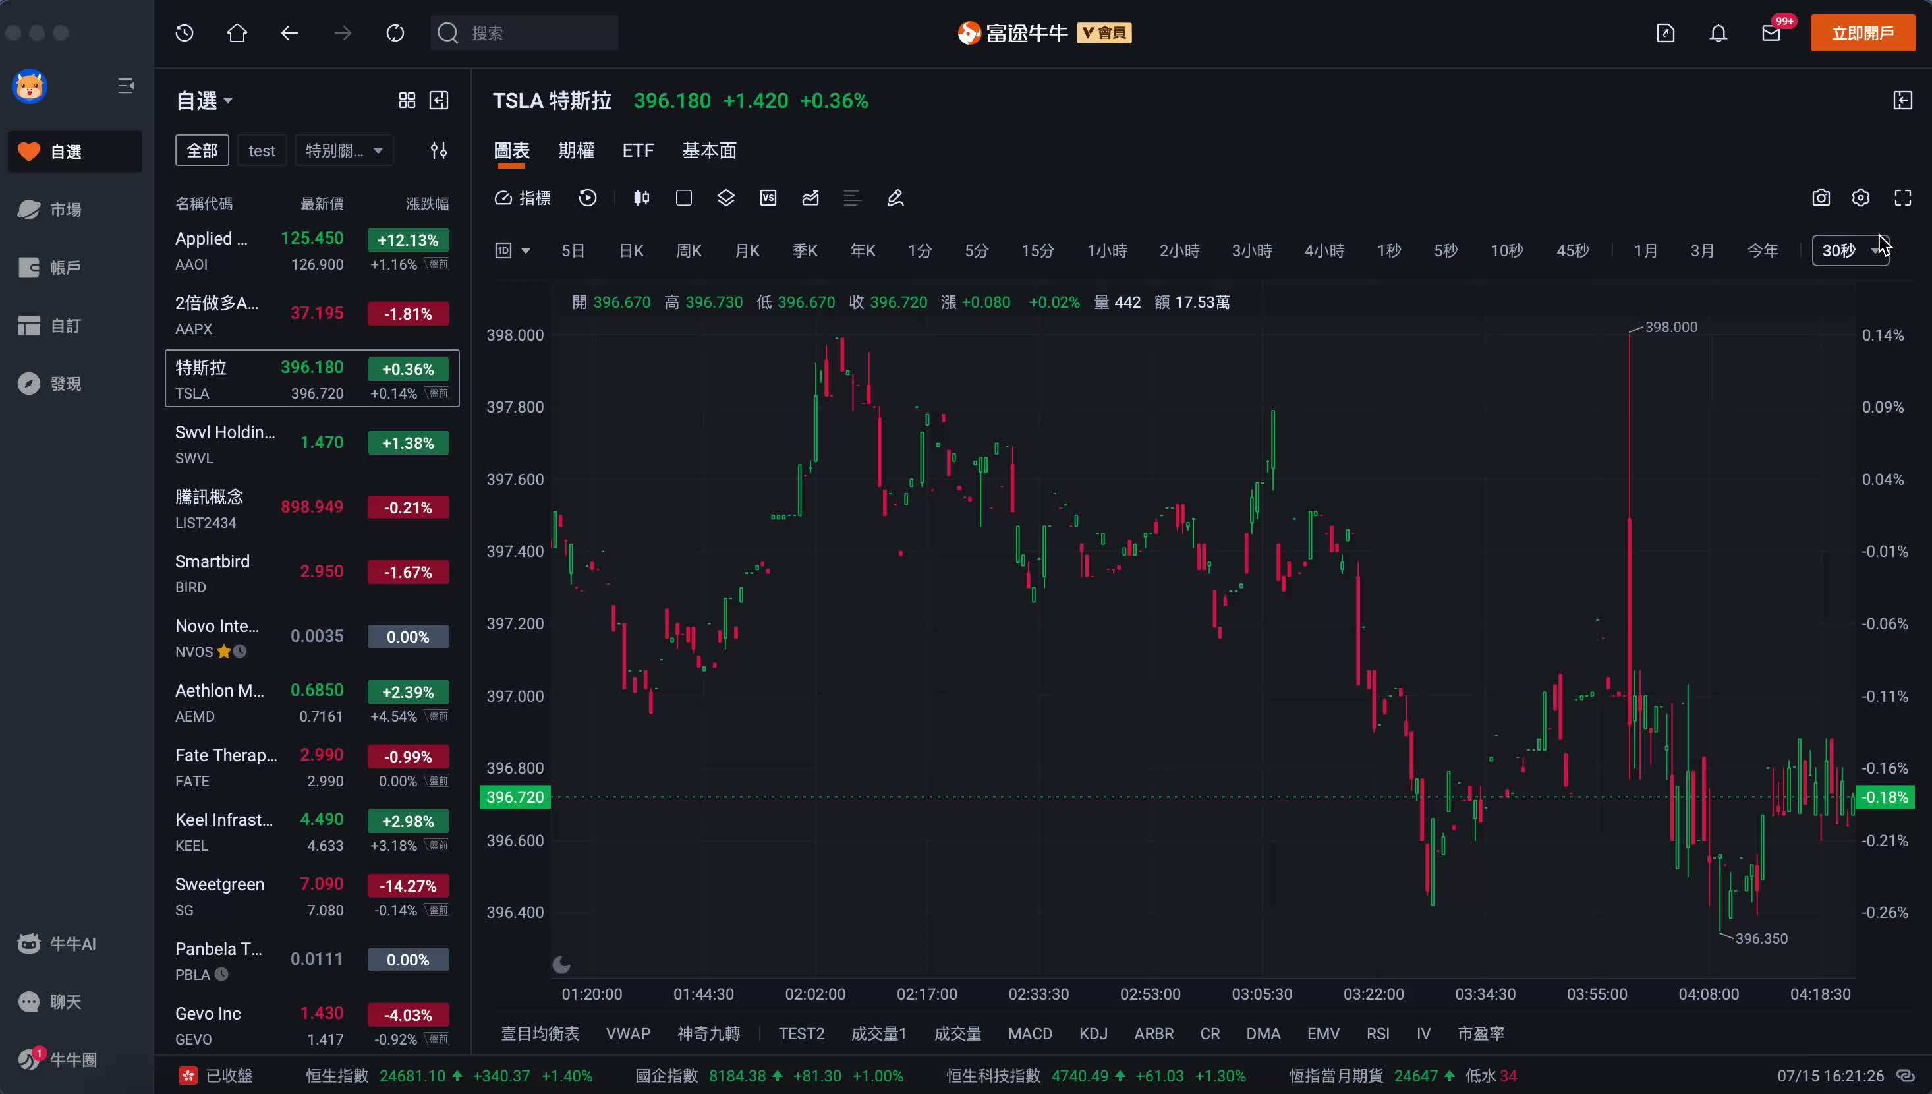Change candlestick chart type icon
This screenshot has width=1932, height=1094.
(x=642, y=198)
